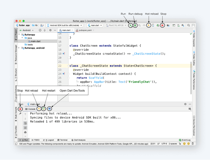Screen dimensions: 210x160
Task: Open the Android project view dropdown
Action: pos(26,30)
